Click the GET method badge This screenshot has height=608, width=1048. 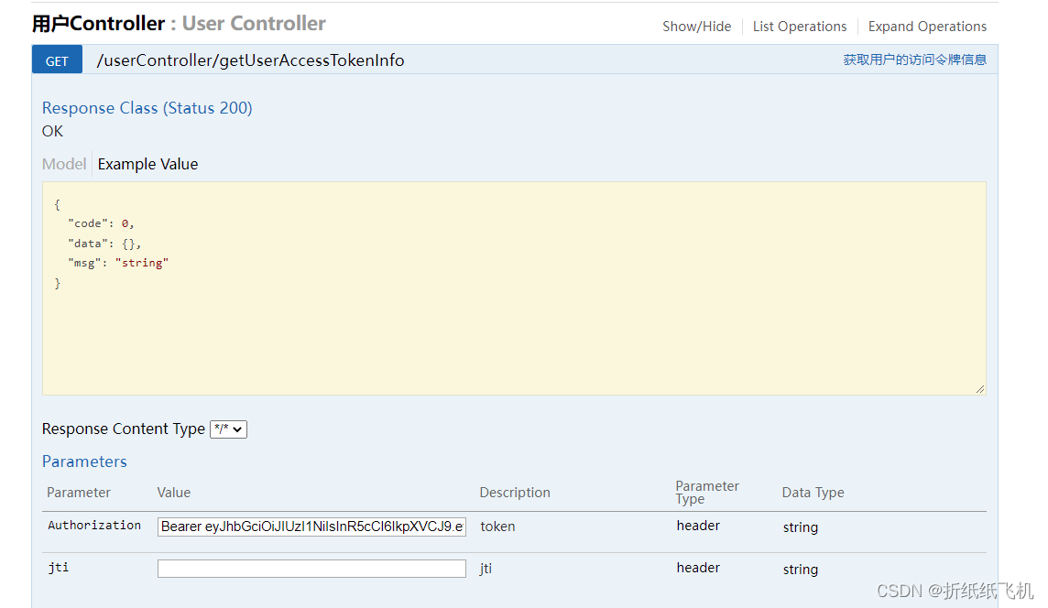(57, 60)
